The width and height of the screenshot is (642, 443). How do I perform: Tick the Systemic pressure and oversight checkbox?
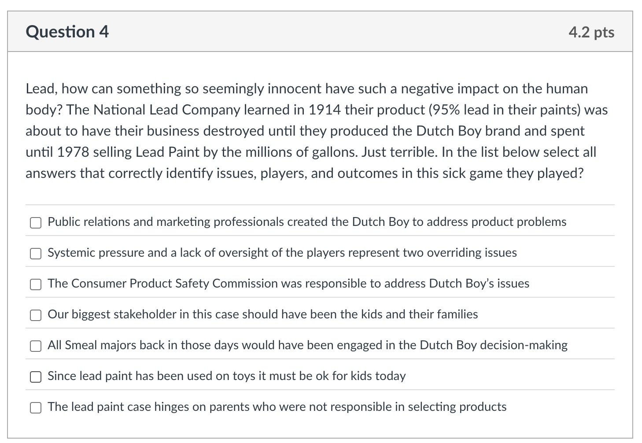tap(36, 254)
